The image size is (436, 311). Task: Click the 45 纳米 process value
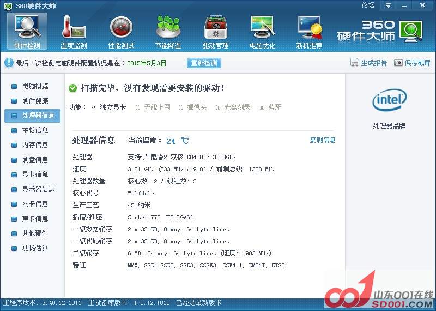coord(139,205)
